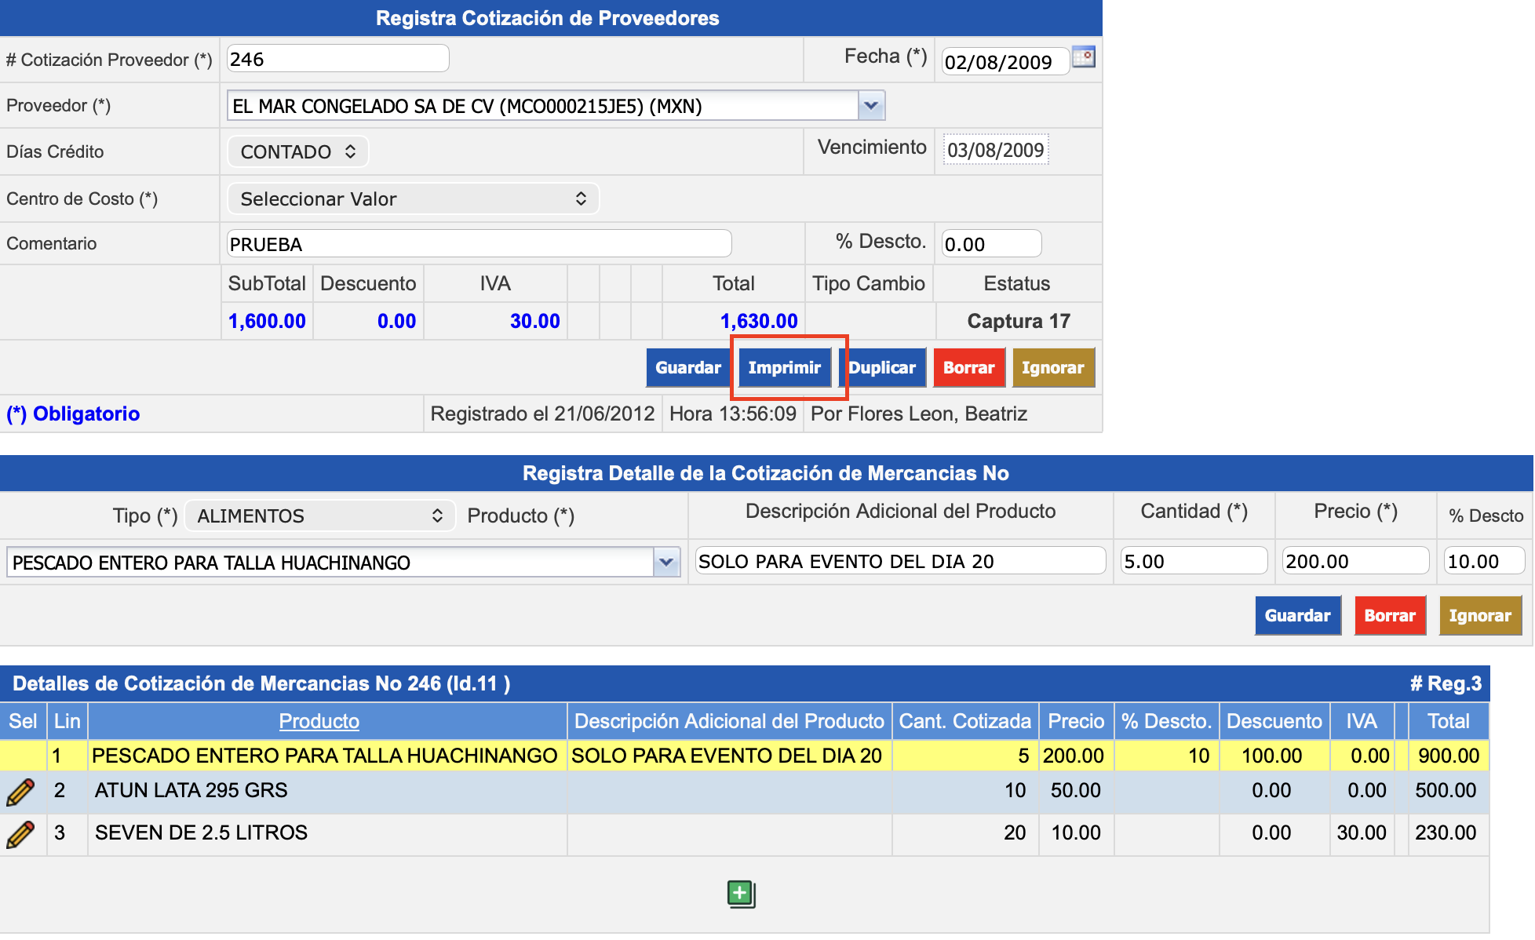Save the detail line with lower Guardar button

click(x=1297, y=615)
